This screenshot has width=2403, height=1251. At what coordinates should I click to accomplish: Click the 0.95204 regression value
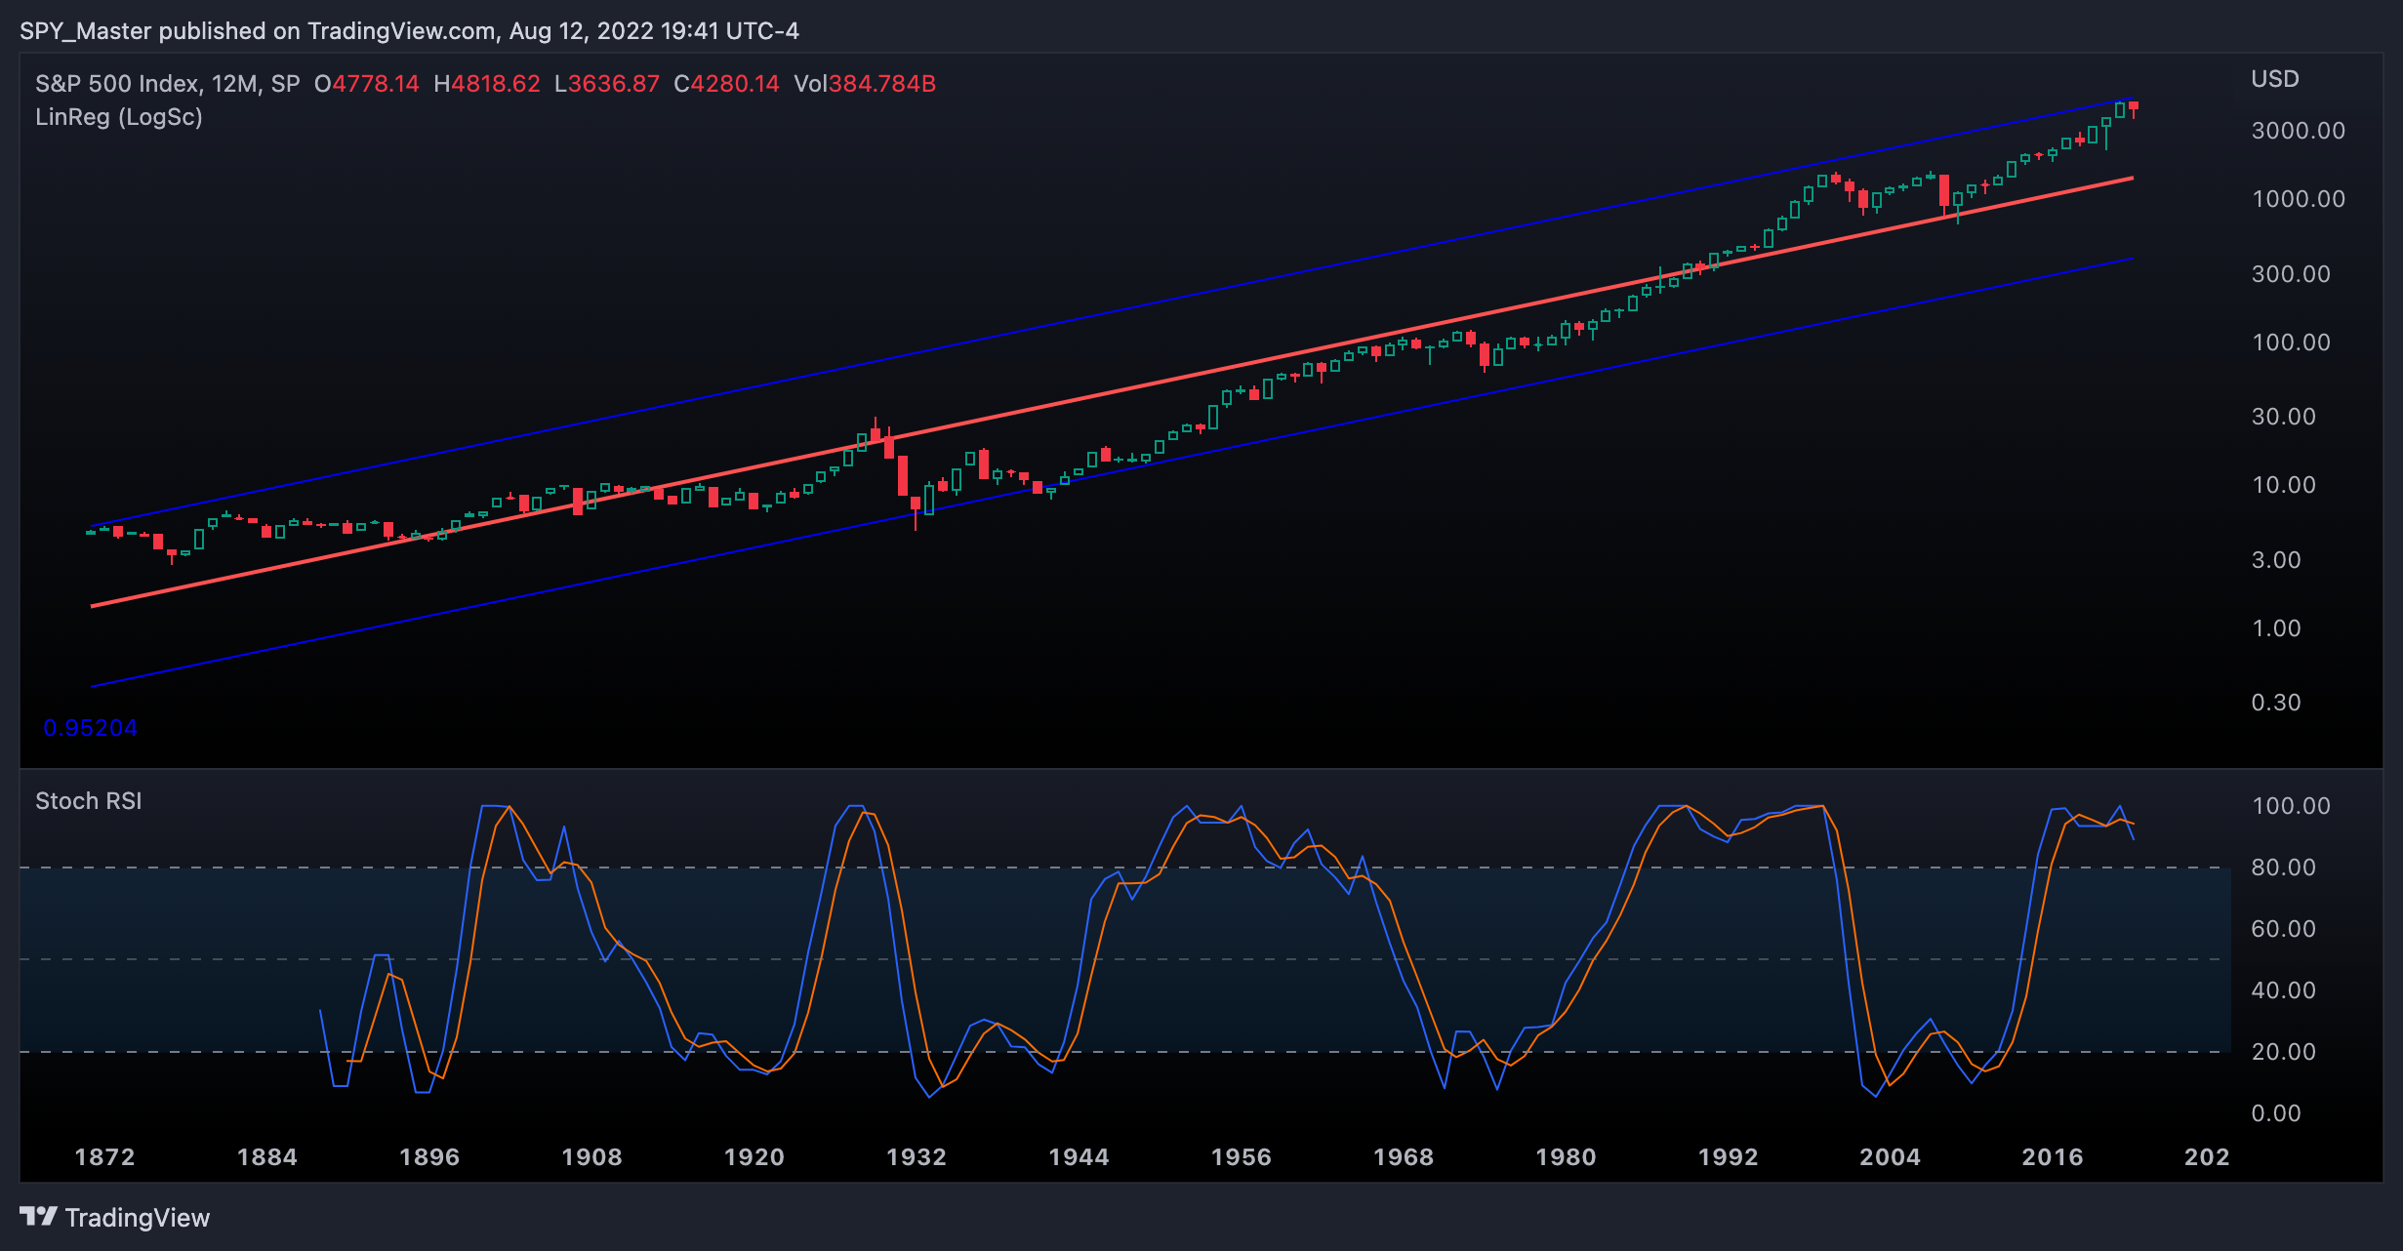click(90, 728)
